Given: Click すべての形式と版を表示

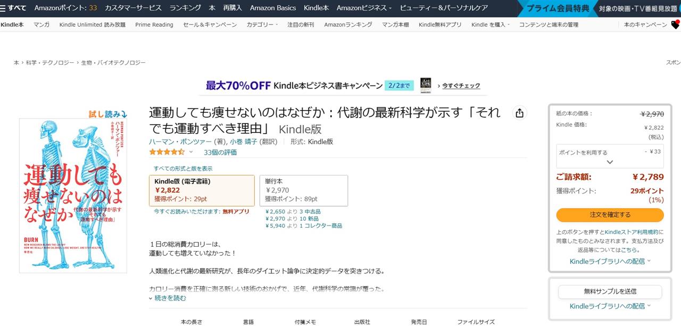Looking at the screenshot, I should [x=183, y=169].
